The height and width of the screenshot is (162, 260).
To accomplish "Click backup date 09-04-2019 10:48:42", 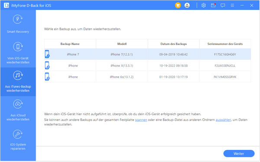I will click(173, 55).
